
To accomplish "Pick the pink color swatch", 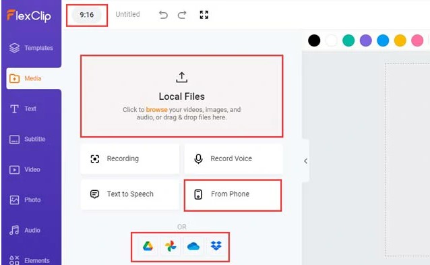I will pos(417,40).
